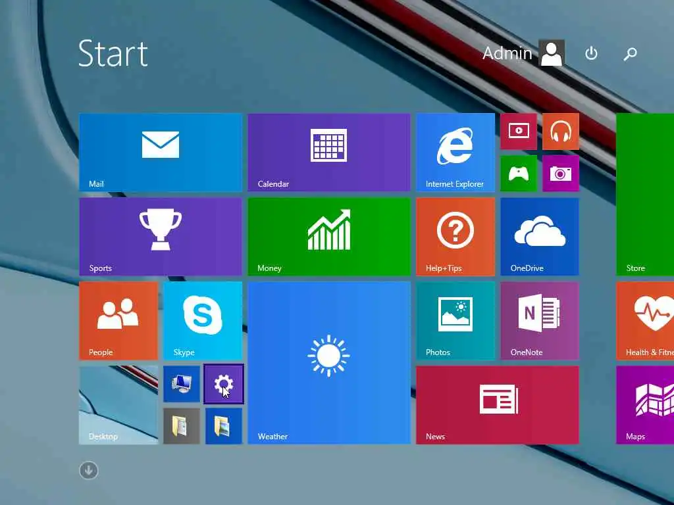Open the Sports trophy tile
The width and height of the screenshot is (674, 505).
click(161, 237)
